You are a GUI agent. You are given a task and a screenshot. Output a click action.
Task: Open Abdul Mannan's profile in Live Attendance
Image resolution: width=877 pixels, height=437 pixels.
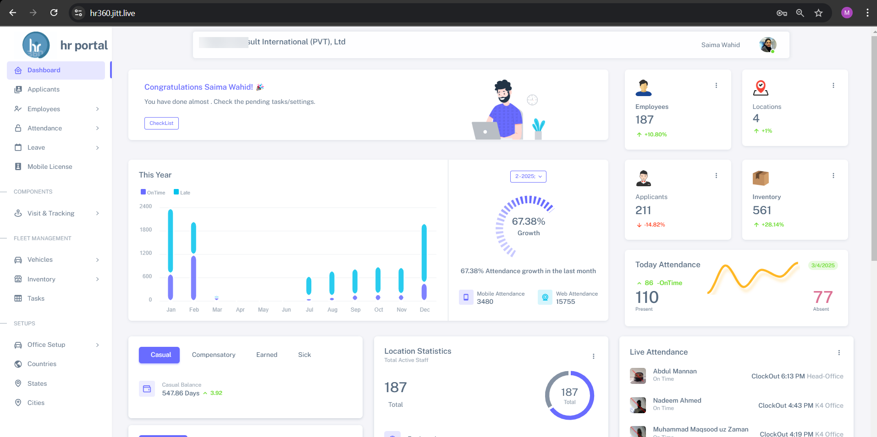pos(637,376)
